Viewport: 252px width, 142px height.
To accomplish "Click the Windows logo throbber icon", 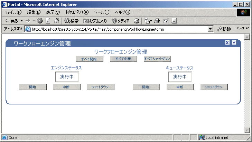I will click(x=243, y=12).
